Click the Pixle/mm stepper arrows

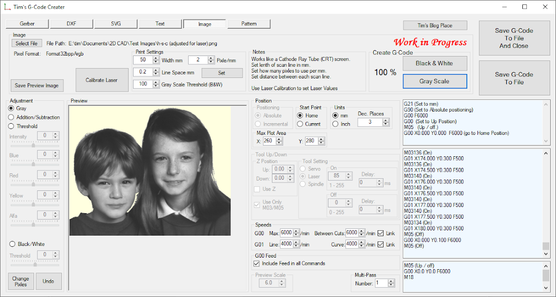[x=211, y=60]
